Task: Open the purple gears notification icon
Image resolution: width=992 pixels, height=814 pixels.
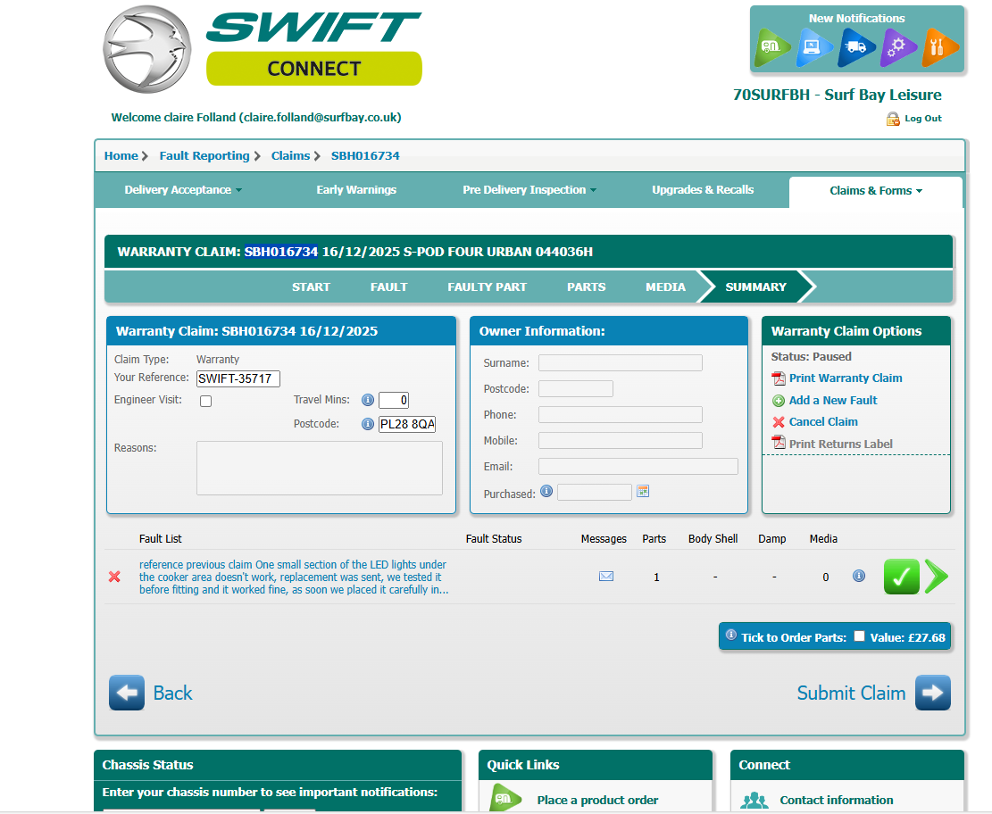Action: (x=897, y=46)
